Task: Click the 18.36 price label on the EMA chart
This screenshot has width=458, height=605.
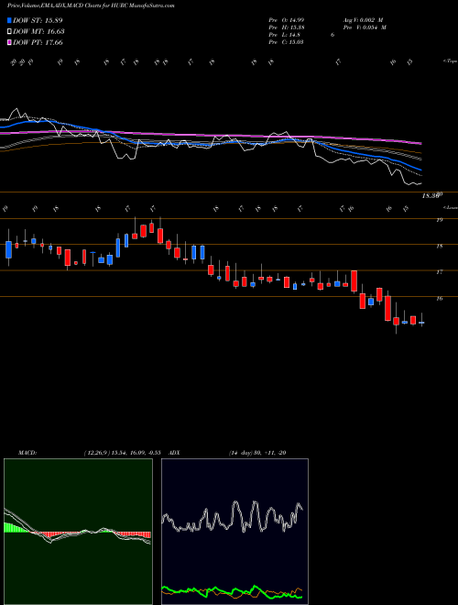Action: coord(431,196)
